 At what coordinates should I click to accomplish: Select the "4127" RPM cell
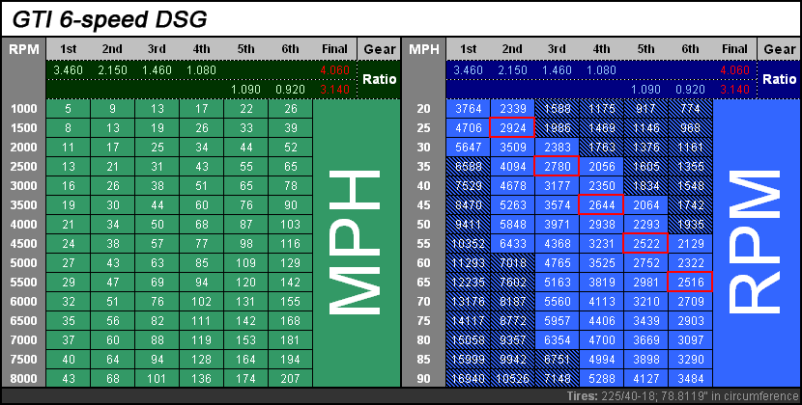(646, 378)
